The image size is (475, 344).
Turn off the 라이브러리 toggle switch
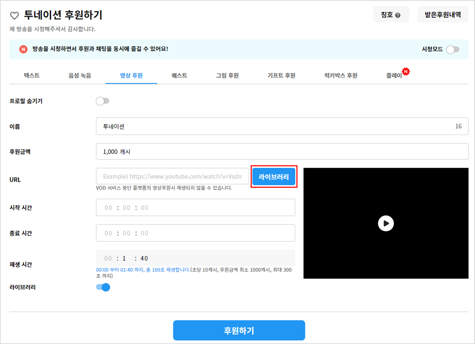[103, 287]
